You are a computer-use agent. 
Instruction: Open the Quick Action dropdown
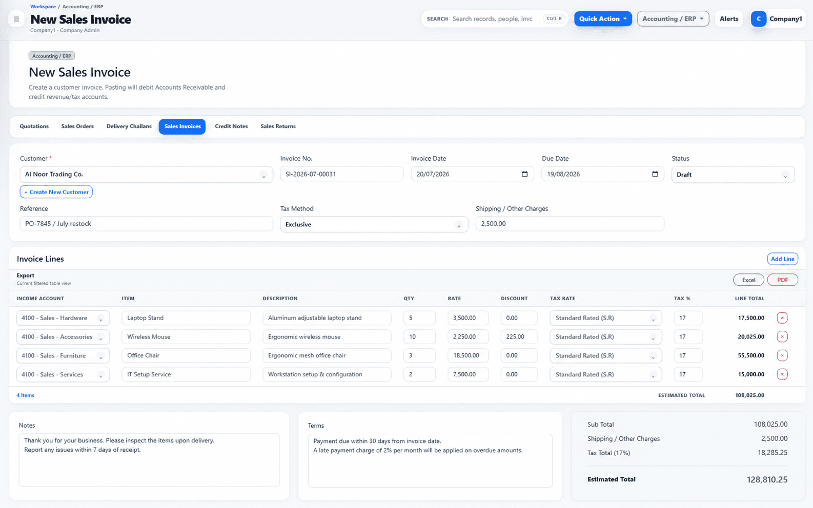(603, 19)
